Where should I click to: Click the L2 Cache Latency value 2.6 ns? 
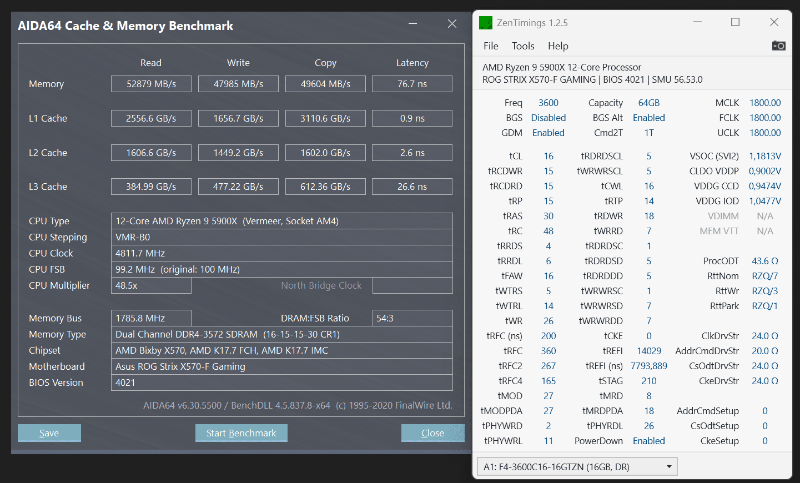point(412,153)
